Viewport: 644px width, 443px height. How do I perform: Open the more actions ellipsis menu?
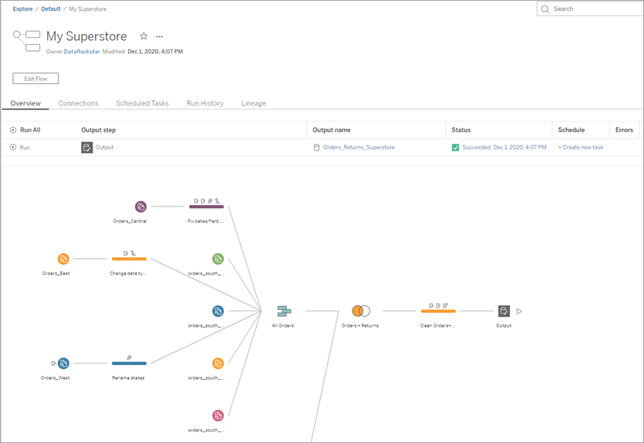160,36
